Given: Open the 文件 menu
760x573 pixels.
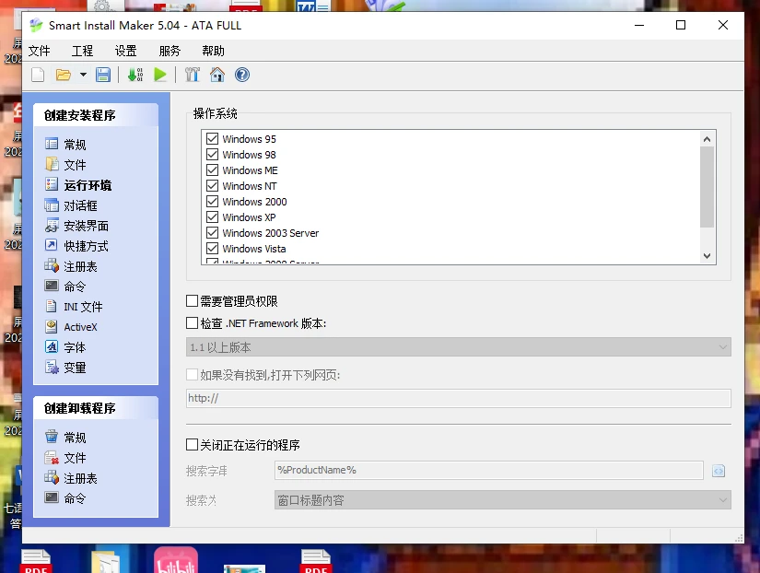Looking at the screenshot, I should tap(40, 51).
